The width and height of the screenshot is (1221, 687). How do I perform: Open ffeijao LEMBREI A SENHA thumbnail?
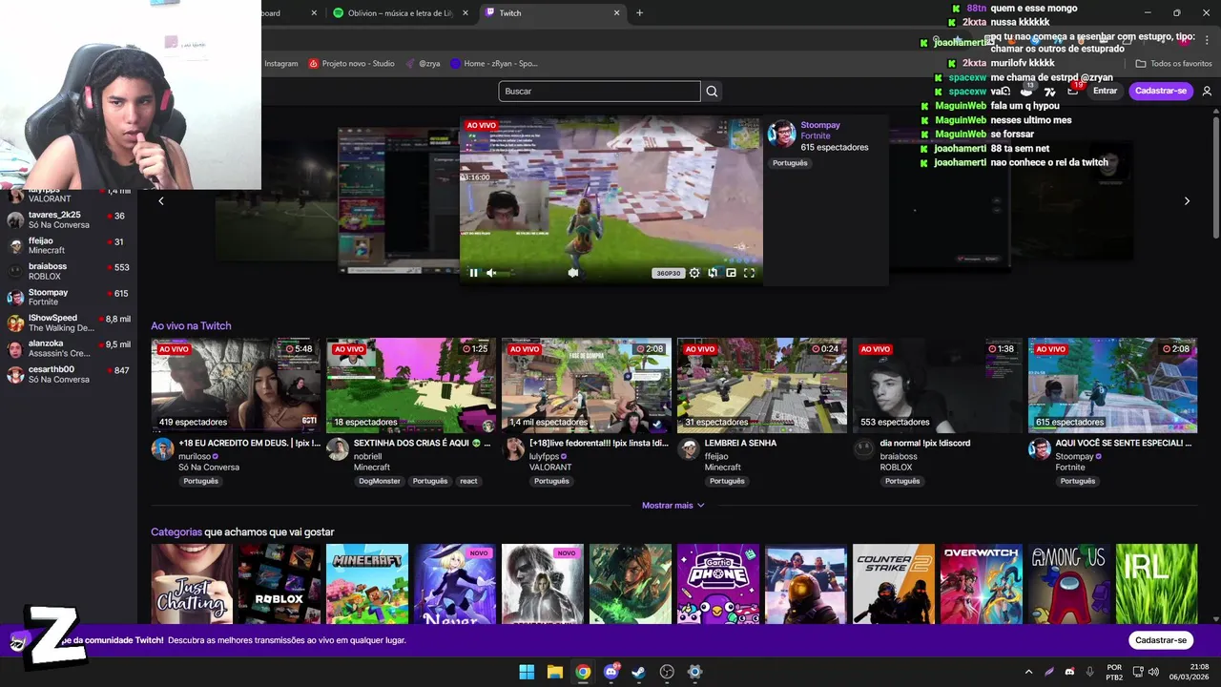pyautogui.click(x=762, y=385)
